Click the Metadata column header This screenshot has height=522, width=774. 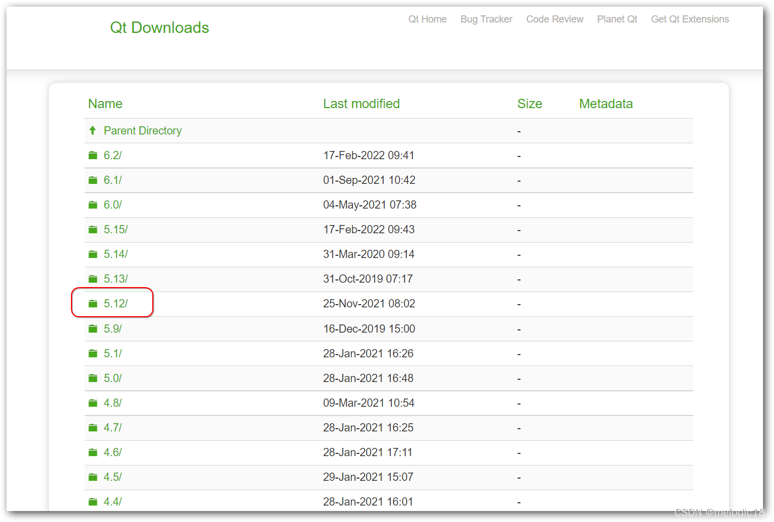tap(606, 104)
